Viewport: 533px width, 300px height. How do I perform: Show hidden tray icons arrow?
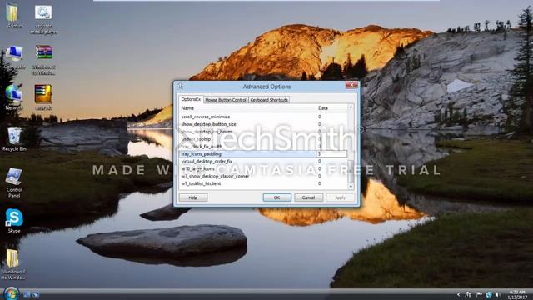point(458,294)
